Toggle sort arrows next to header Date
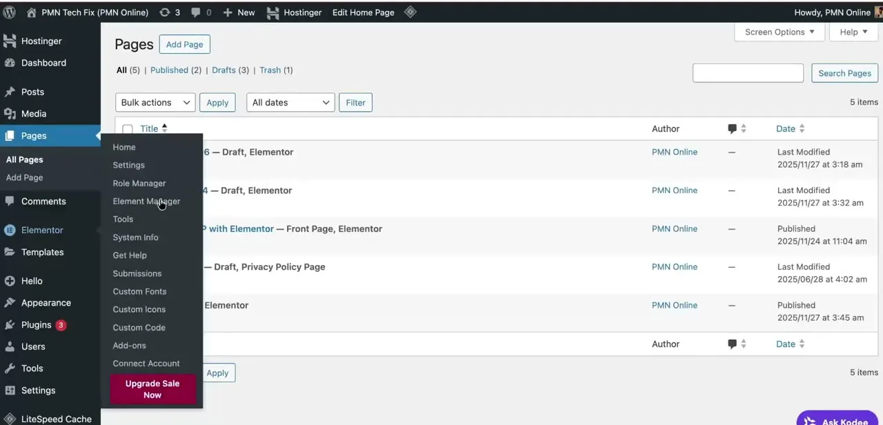This screenshot has width=883, height=425. (x=802, y=129)
